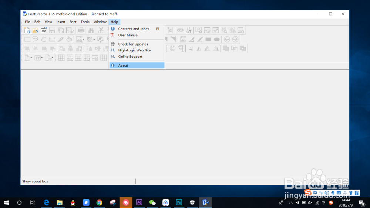Click the font properties gear icon
The width and height of the screenshot is (370, 208).
tap(199, 30)
